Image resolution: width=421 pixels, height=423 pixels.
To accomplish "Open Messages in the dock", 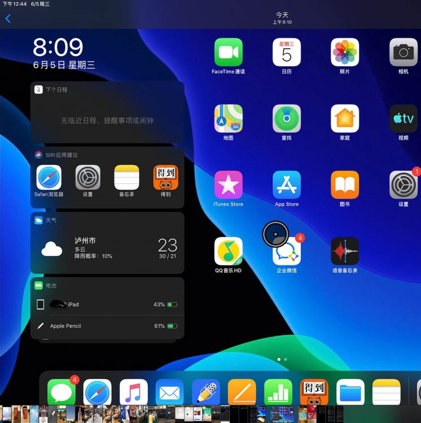I will point(61,392).
